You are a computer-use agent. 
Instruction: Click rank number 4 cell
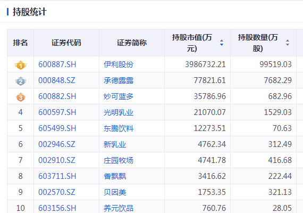21,112
